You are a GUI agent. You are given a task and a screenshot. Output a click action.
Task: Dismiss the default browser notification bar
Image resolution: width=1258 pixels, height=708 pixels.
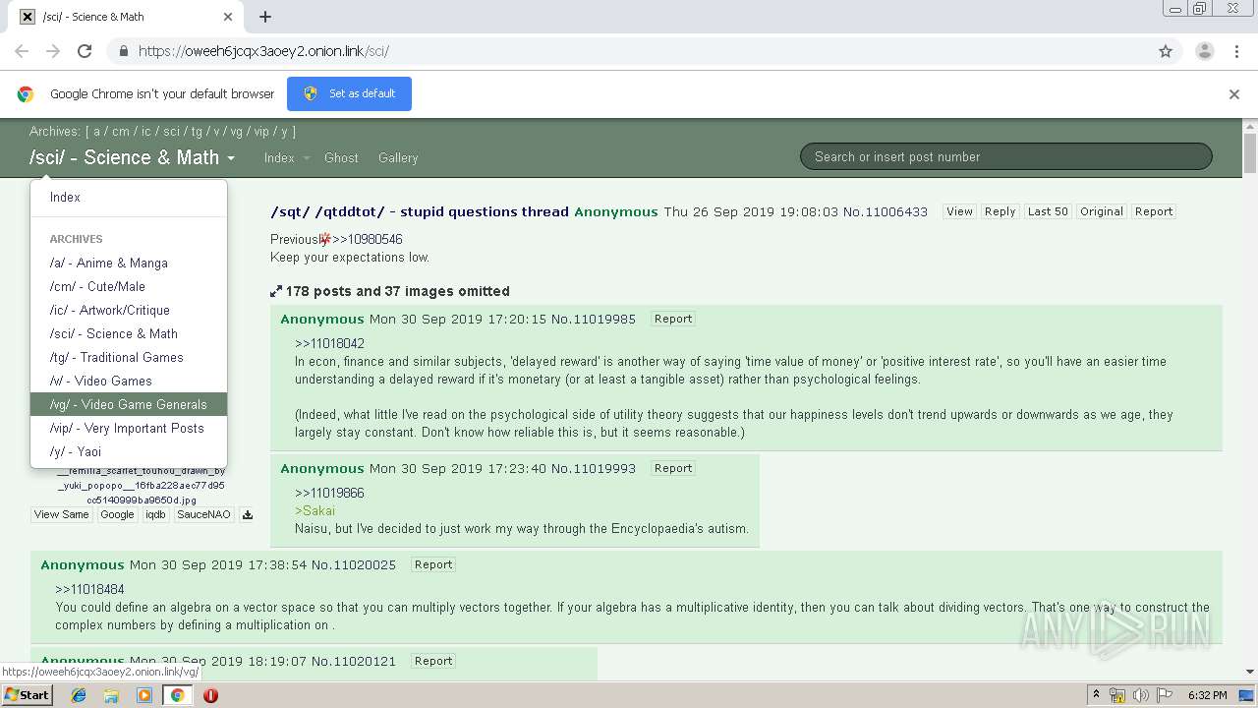[x=1234, y=94]
